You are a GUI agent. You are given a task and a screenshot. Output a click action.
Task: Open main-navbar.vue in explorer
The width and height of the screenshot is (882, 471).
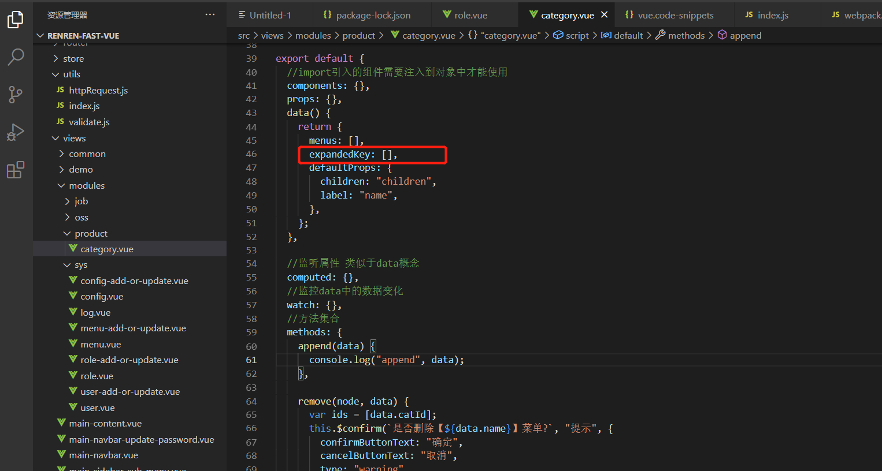129,455
